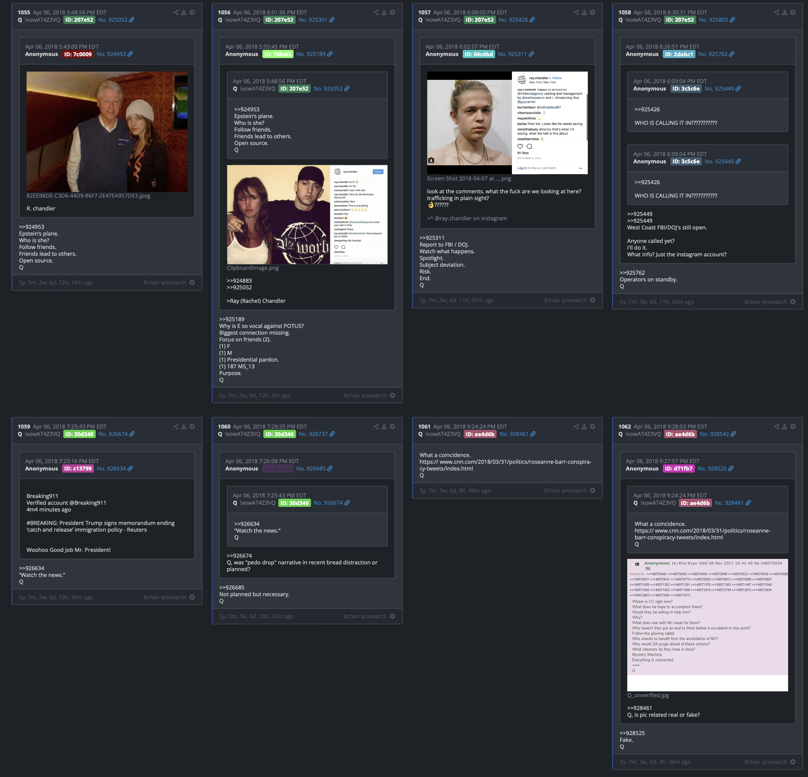The width and height of the screenshot is (808, 777).
Task: Click the circle icon beside 8chan qresearch in post 1055
Action: point(192,283)
